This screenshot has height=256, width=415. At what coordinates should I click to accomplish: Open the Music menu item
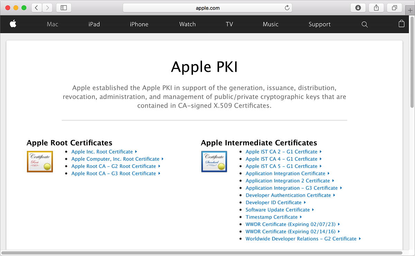pos(270,24)
